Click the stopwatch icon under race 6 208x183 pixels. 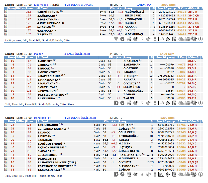tap(168, 103)
